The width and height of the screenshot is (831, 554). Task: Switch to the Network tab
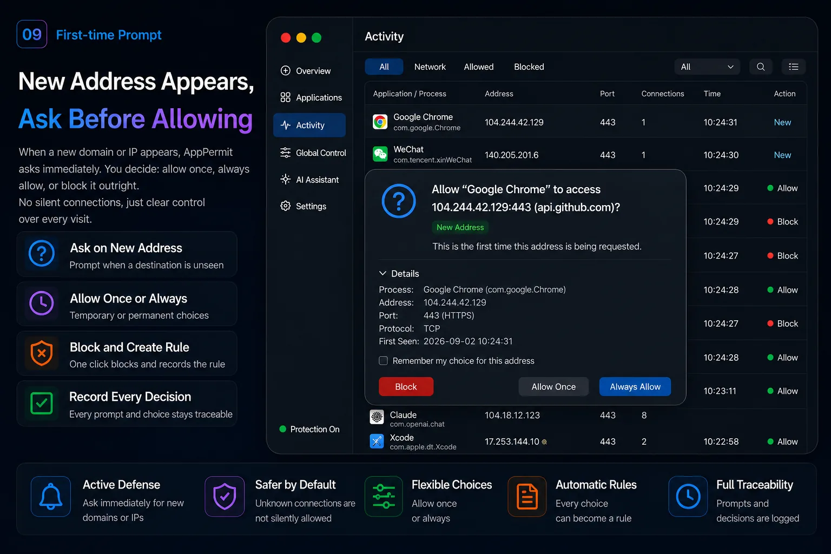point(430,67)
